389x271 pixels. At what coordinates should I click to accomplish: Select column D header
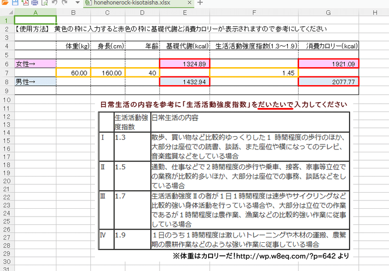[x=142, y=13]
